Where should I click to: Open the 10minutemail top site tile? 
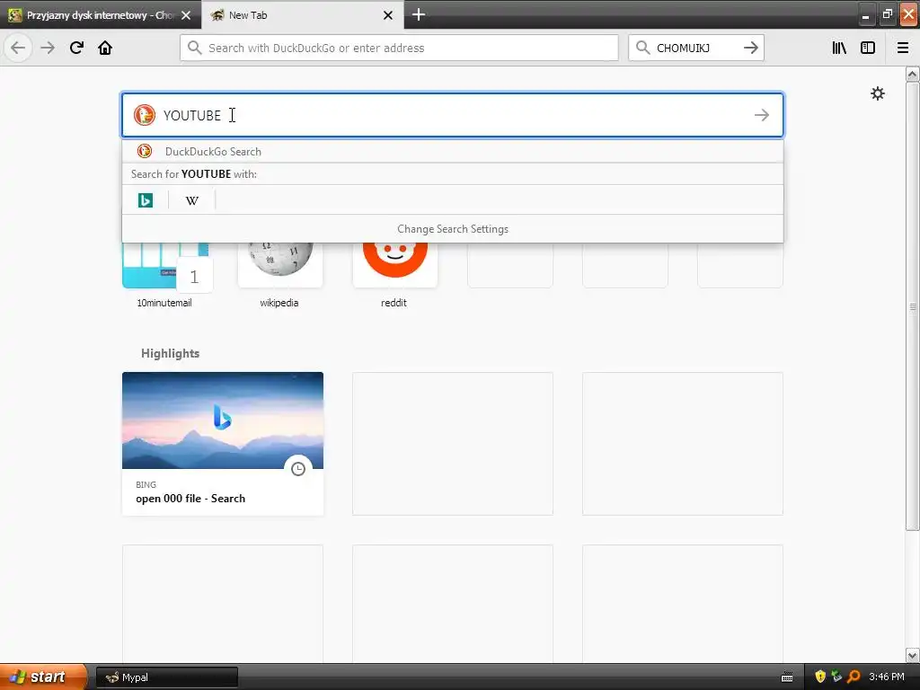pyautogui.click(x=165, y=265)
